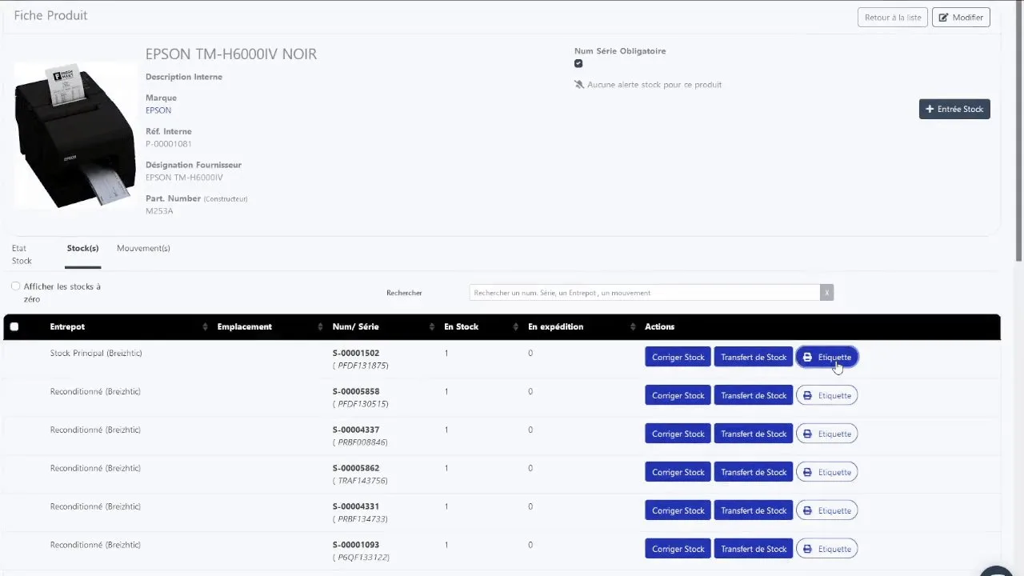Enable Afficher les stocks à zéro
This screenshot has height=576, width=1024.
coord(16,286)
